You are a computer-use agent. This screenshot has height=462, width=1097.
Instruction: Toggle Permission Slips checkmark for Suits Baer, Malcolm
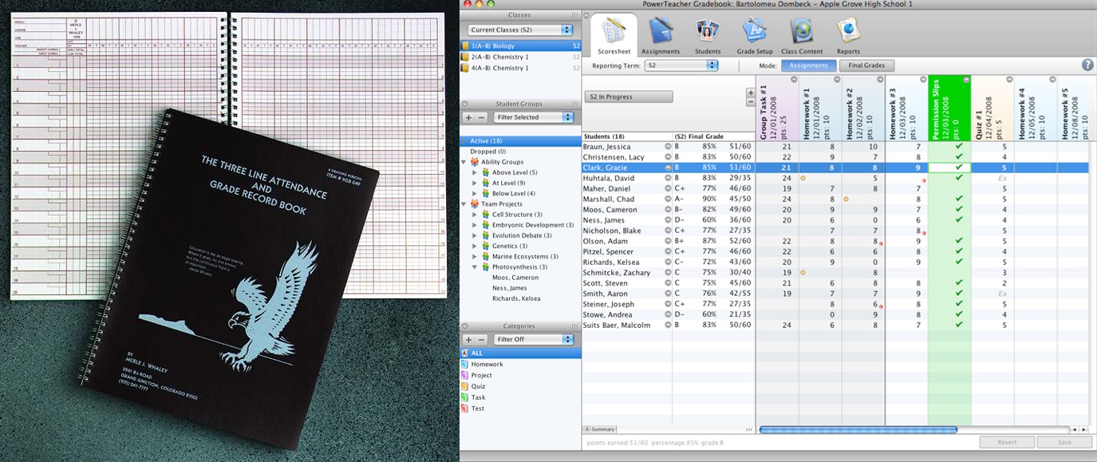click(958, 325)
